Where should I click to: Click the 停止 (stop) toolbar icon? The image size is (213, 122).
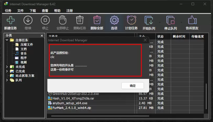click(45, 20)
